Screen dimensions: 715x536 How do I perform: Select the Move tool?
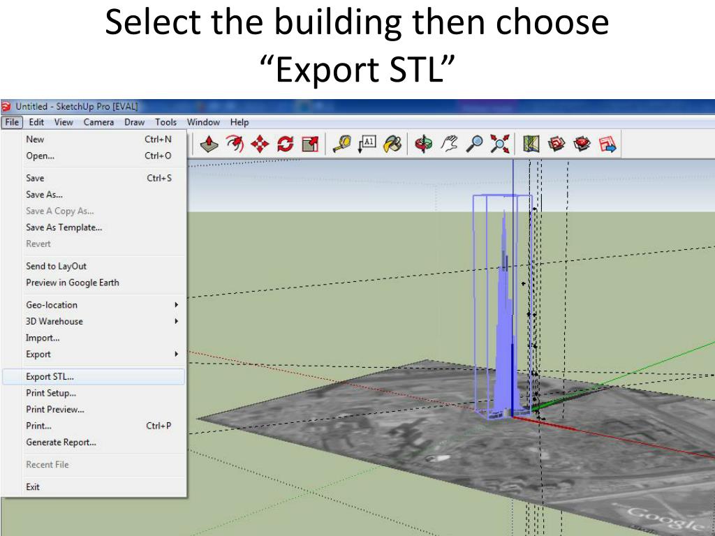click(x=260, y=144)
